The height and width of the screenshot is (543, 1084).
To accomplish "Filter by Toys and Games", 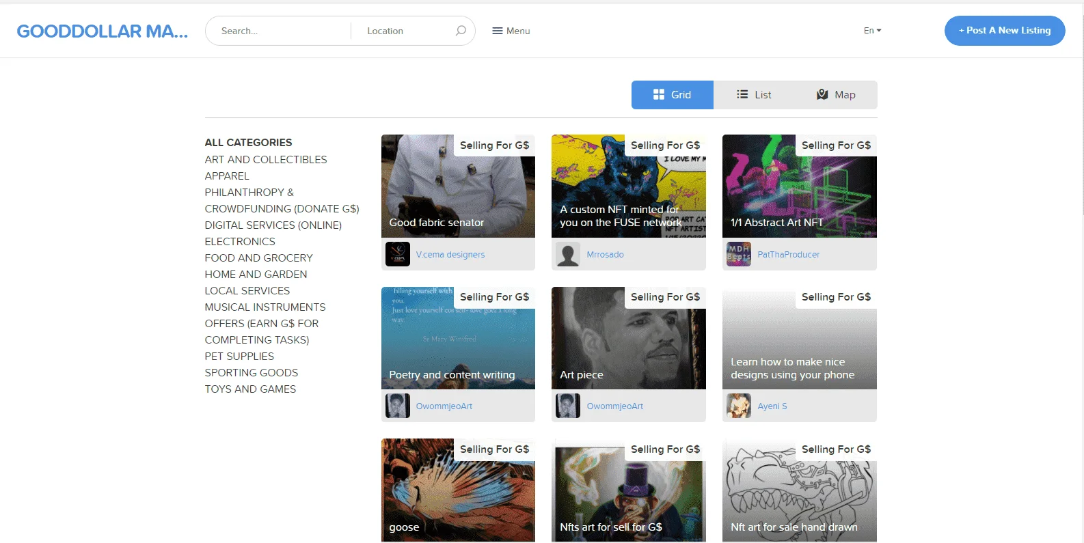I will tap(250, 389).
